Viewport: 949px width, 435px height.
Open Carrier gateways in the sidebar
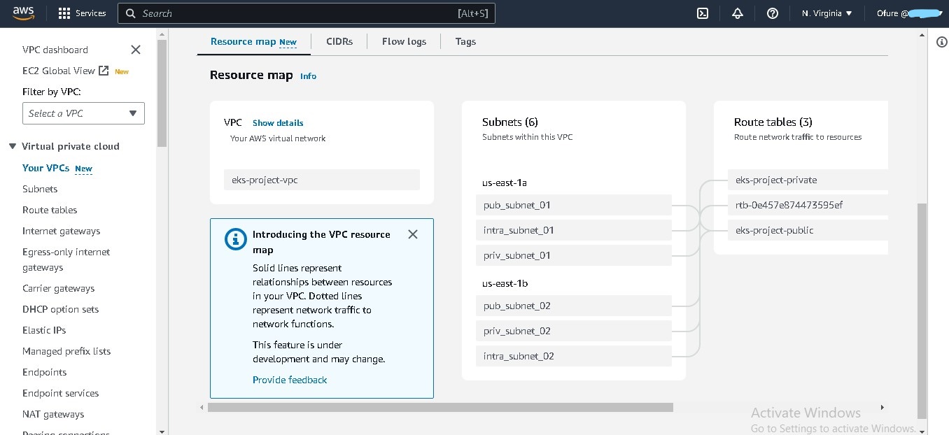(x=58, y=288)
